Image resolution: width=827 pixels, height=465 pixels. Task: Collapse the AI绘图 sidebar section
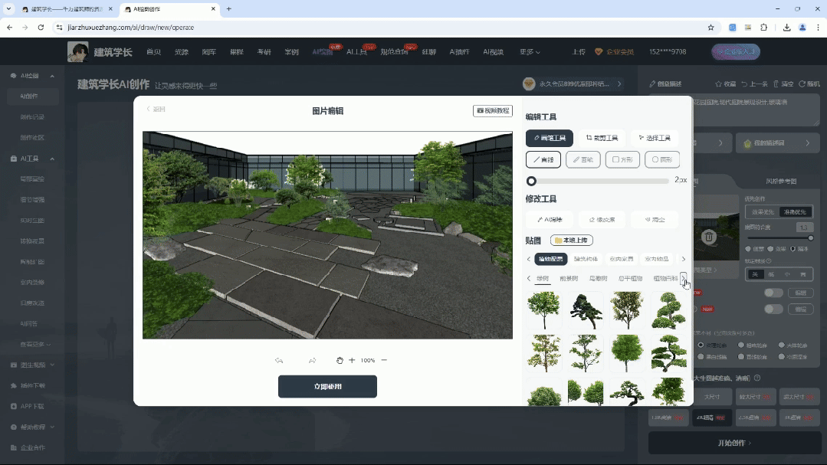(x=52, y=77)
